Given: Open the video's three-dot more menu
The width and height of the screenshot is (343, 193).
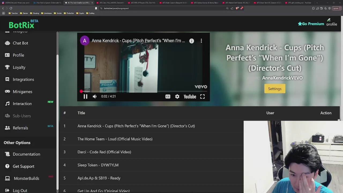Looking at the screenshot, I should pos(201,41).
